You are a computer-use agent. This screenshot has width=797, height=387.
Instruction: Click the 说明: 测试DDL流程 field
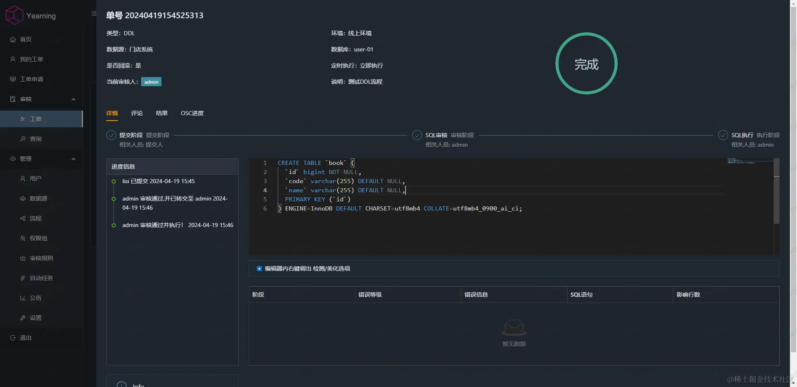click(x=357, y=82)
